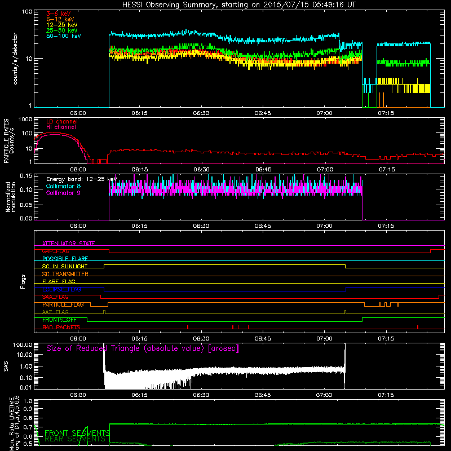The image size is (451, 451).
Task: Click the 'Size of Reduced Triangle' heading
Action: [143, 348]
